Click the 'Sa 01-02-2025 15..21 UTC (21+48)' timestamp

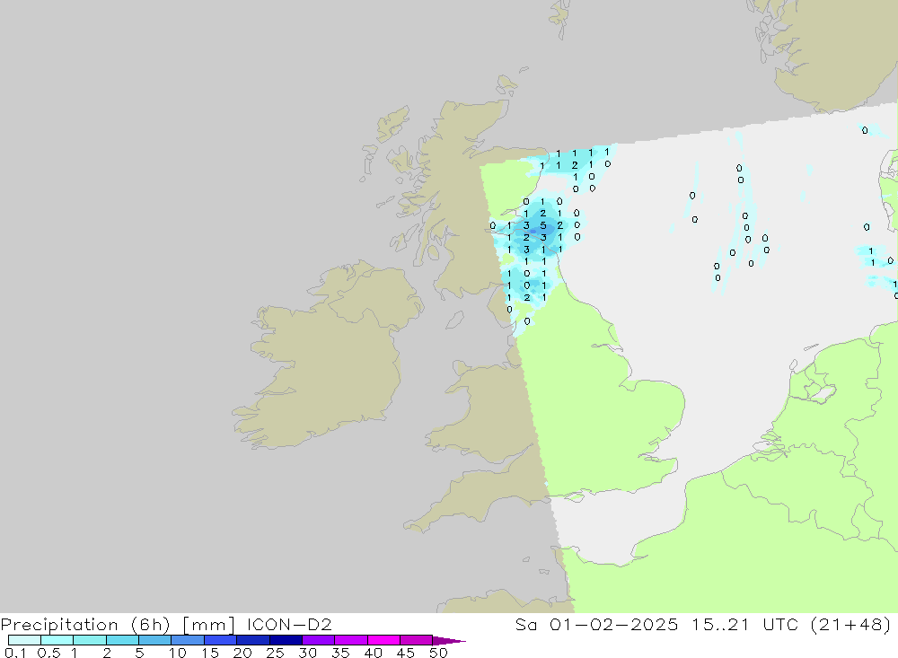703,624
